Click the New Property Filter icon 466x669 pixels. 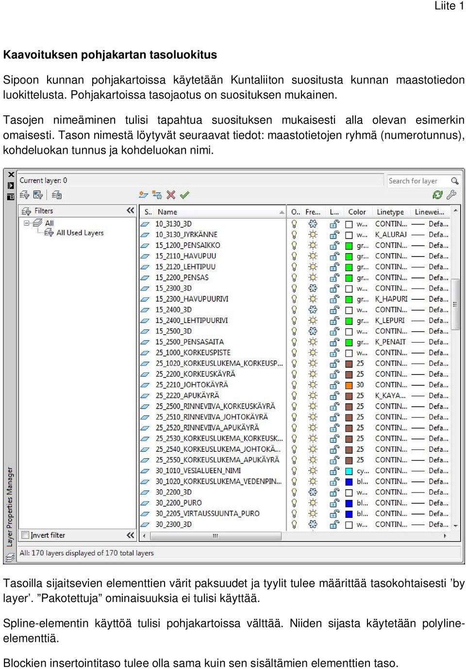24,195
